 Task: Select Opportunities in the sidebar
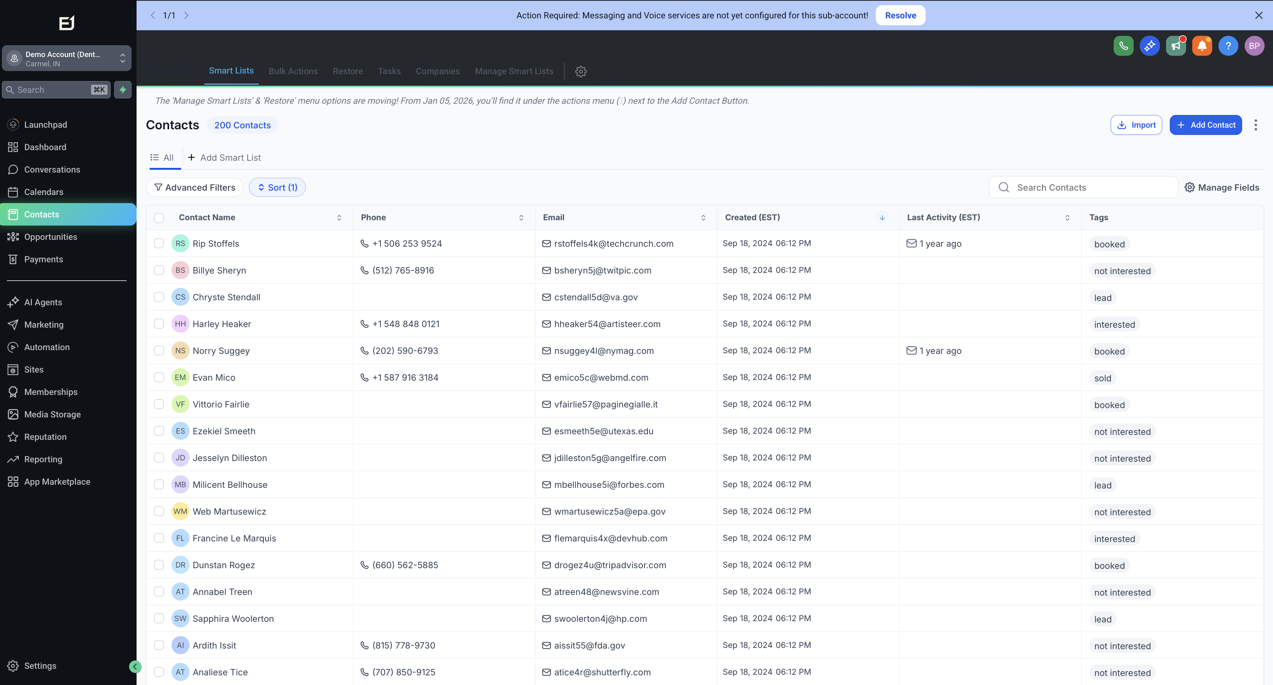(x=51, y=236)
